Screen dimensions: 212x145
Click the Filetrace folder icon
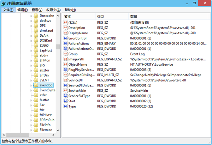[x=36, y=130]
